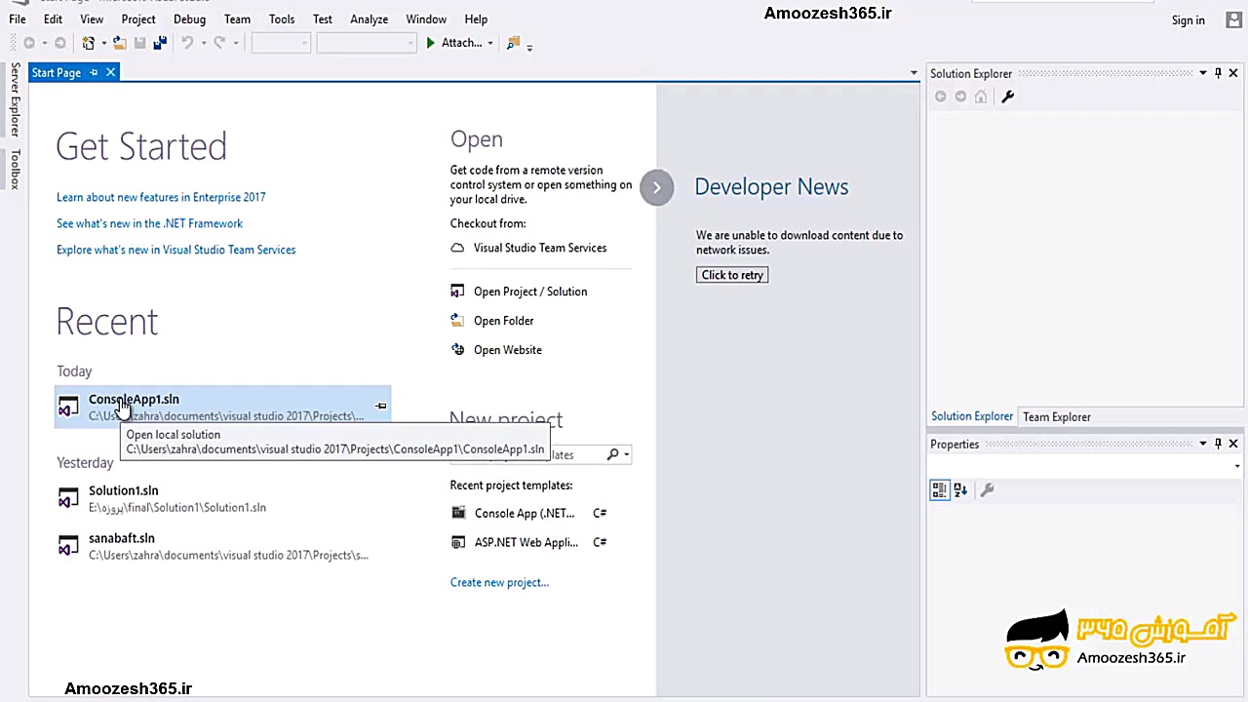The width and height of the screenshot is (1248, 702).
Task: Close the Solution Explorer panel
Action: coord(1233,73)
